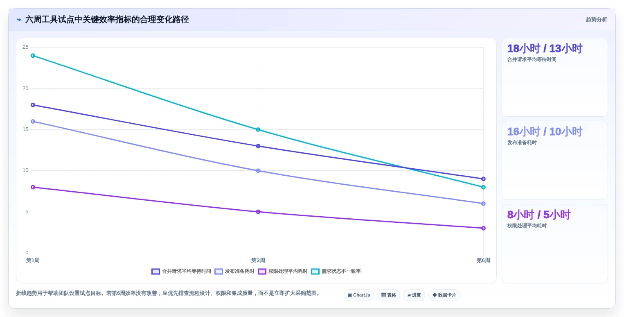Click the 第3周 point on the cyan line
The image size is (624, 317).
(258, 129)
